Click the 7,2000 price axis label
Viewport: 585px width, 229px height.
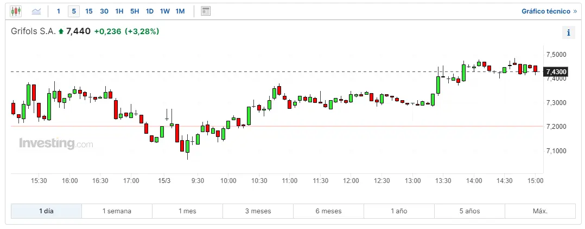click(556, 127)
